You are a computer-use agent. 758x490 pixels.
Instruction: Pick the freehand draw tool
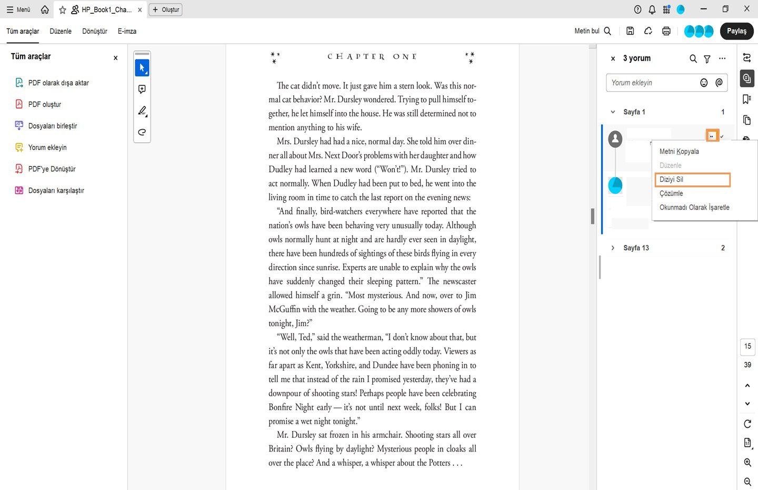tap(142, 132)
